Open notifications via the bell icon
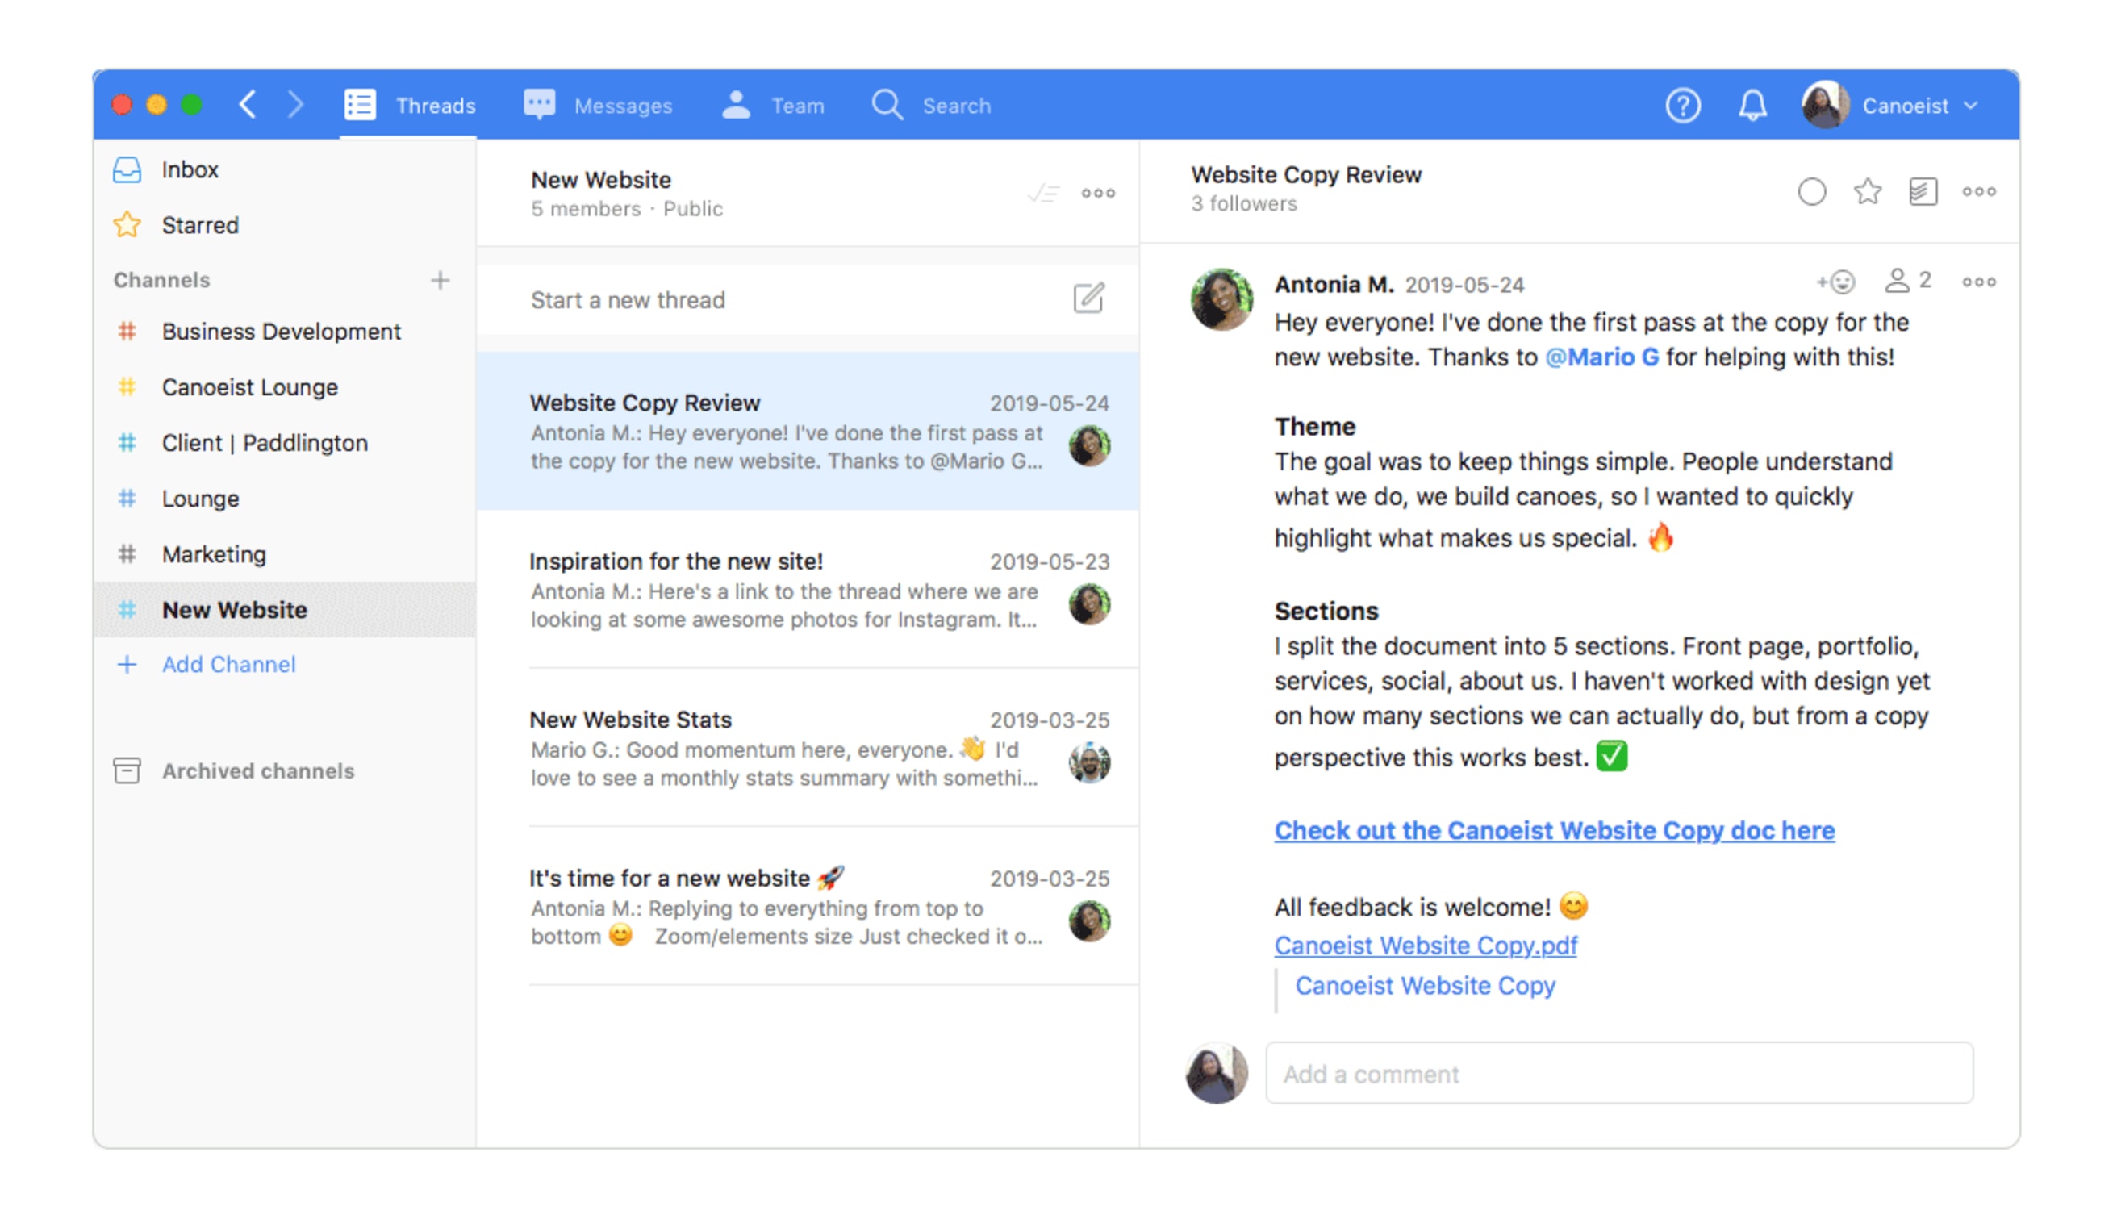 1753,105
